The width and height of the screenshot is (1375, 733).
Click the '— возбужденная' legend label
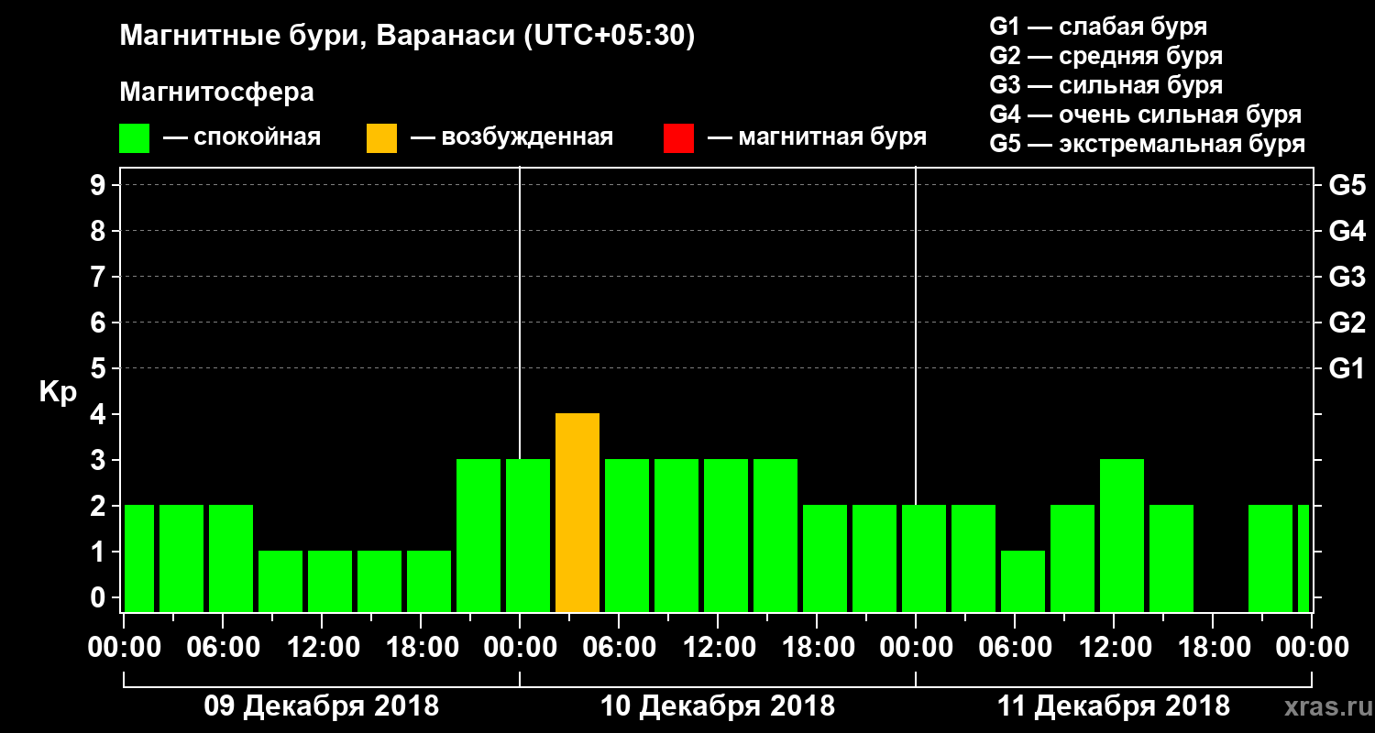[511, 138]
